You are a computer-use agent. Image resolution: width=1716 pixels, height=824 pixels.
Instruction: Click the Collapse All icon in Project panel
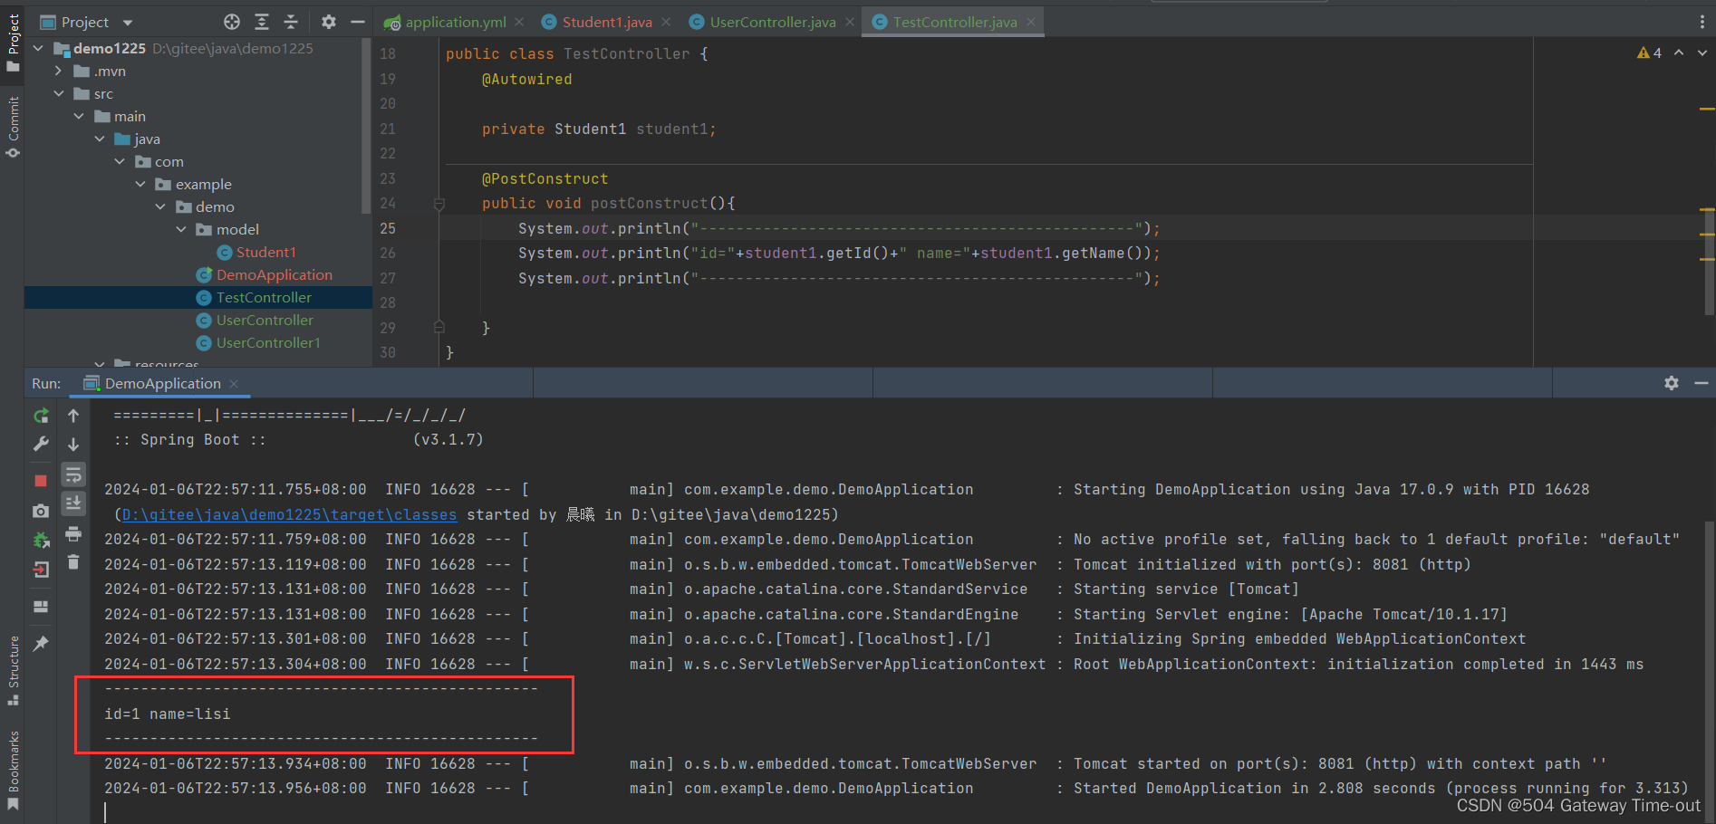(291, 22)
